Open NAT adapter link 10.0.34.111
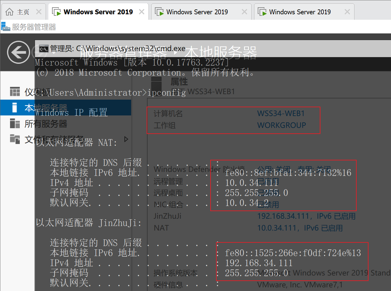391x291 pixels. [300, 228]
